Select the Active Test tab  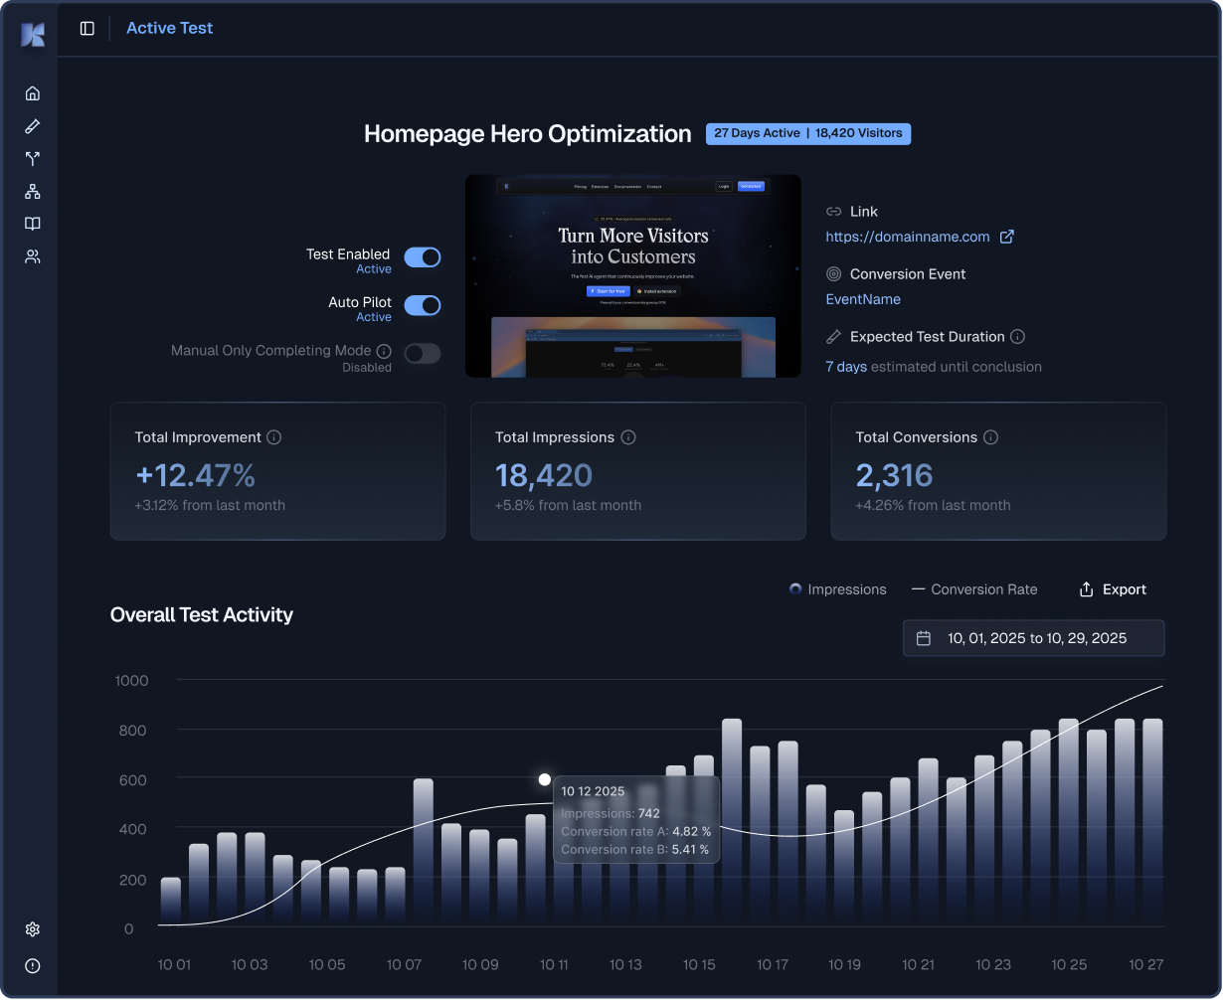(169, 28)
